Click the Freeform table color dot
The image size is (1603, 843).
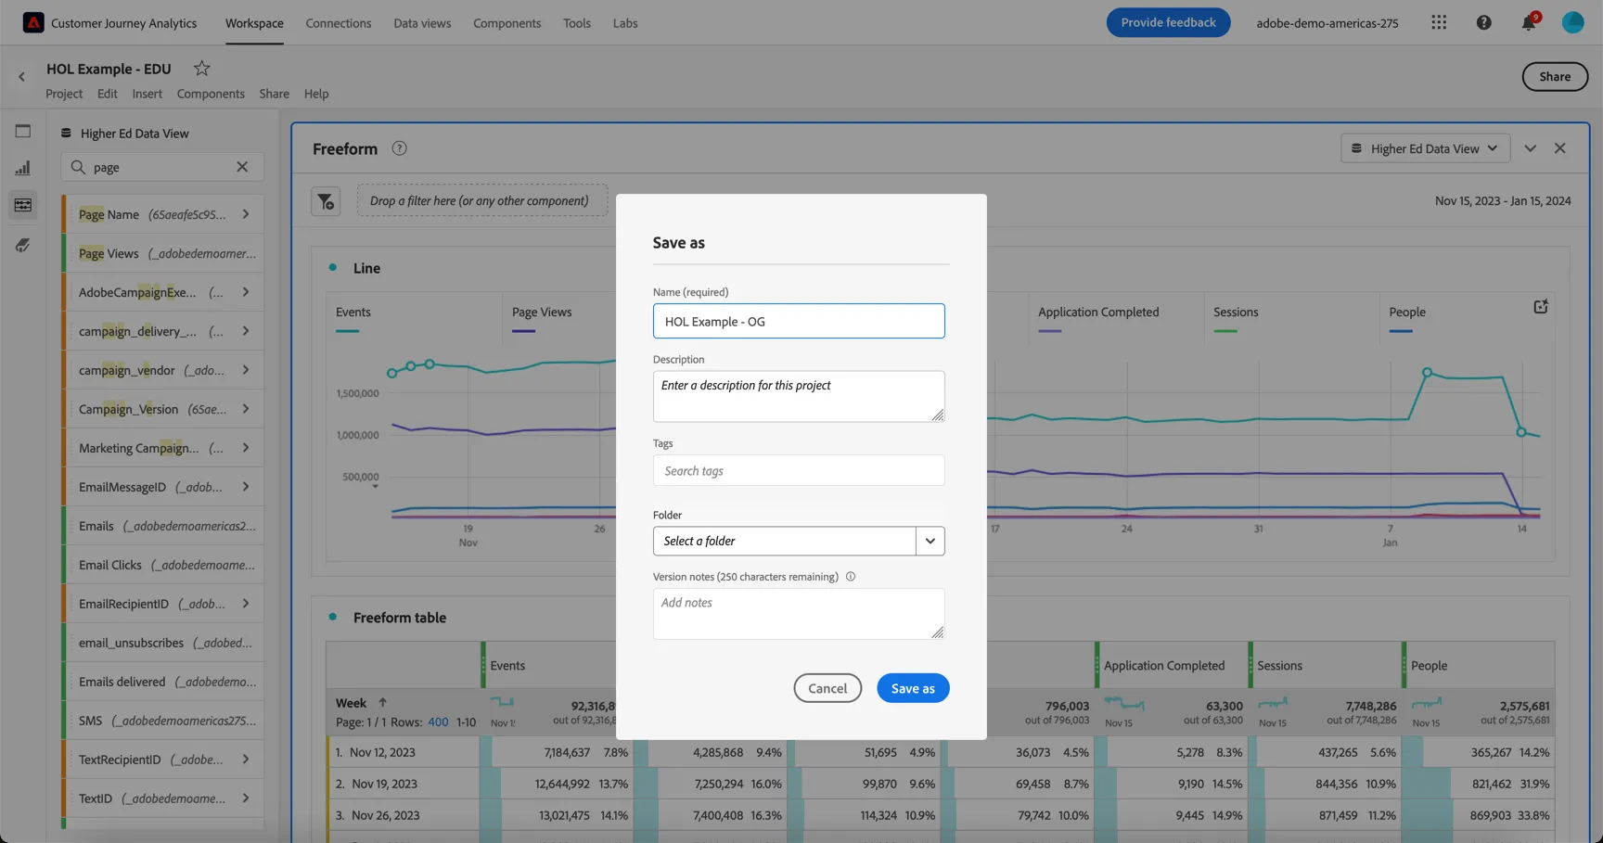coord(333,617)
